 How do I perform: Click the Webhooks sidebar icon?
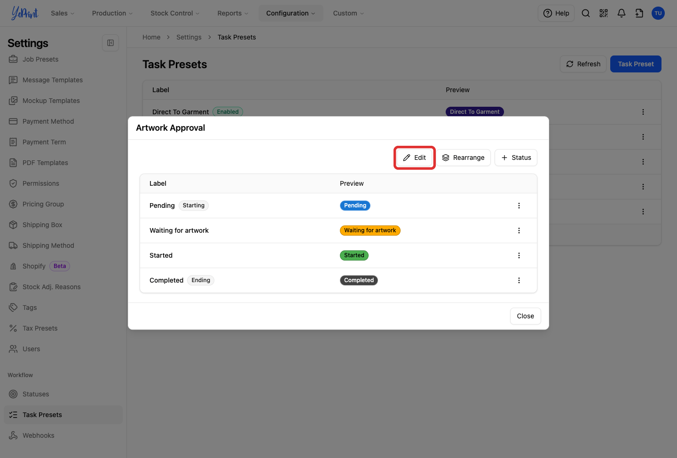tap(13, 435)
